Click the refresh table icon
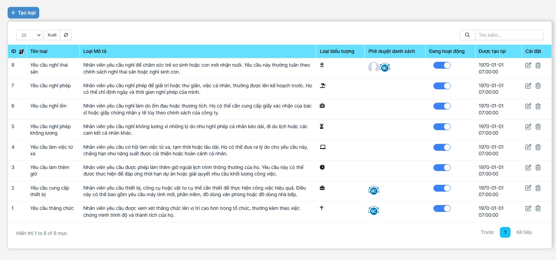 [66, 35]
